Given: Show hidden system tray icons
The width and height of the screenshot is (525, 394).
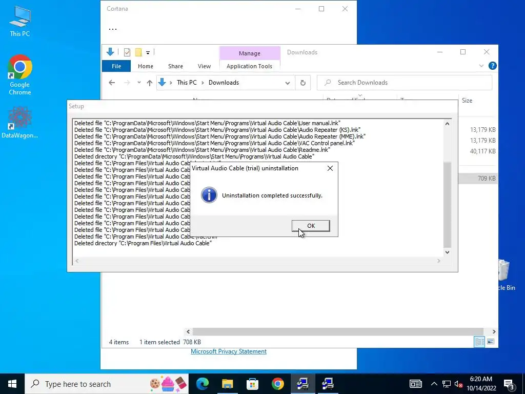Looking at the screenshot, I should (x=434, y=384).
